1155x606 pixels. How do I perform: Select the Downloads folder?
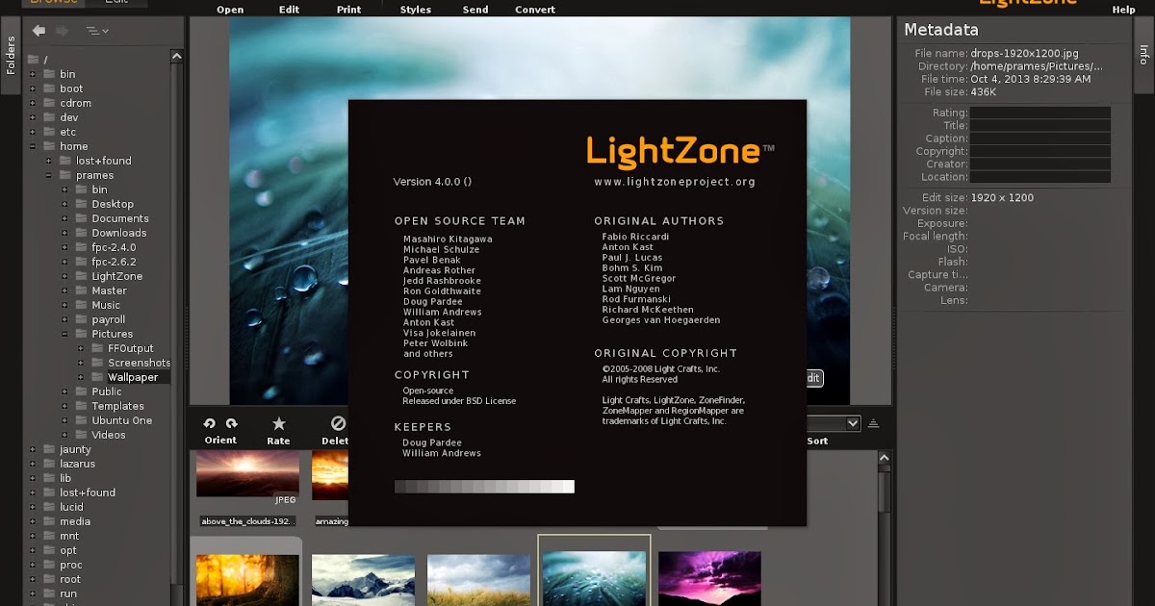coord(119,233)
